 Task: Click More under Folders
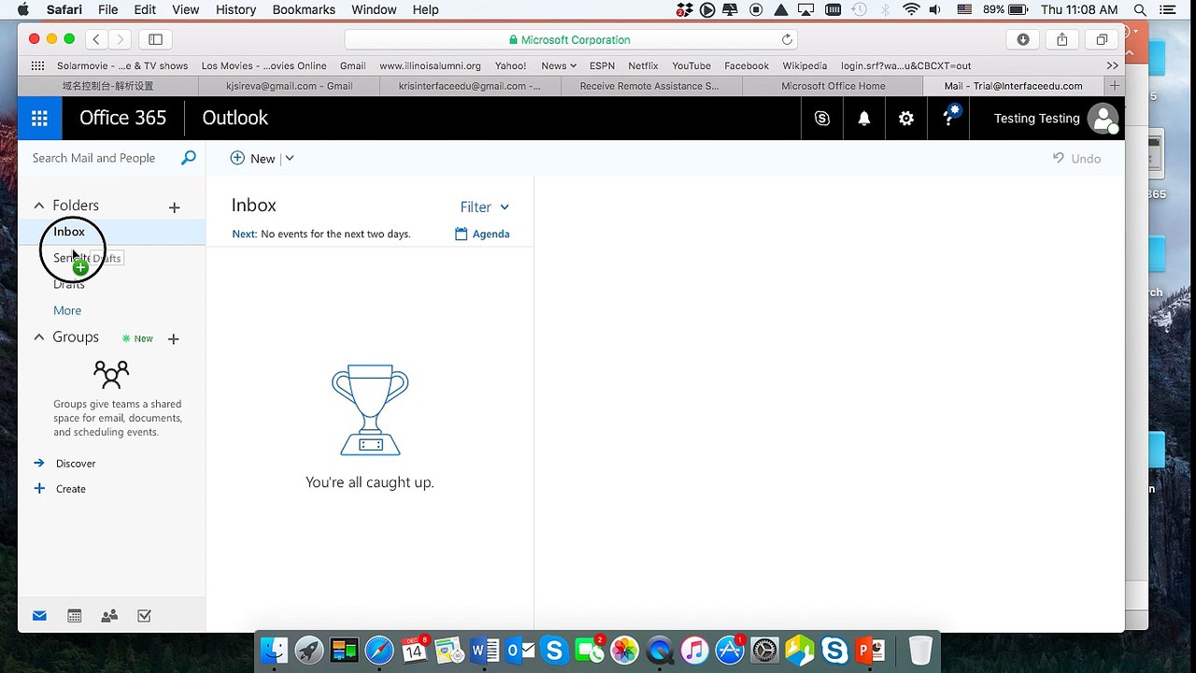(x=67, y=310)
